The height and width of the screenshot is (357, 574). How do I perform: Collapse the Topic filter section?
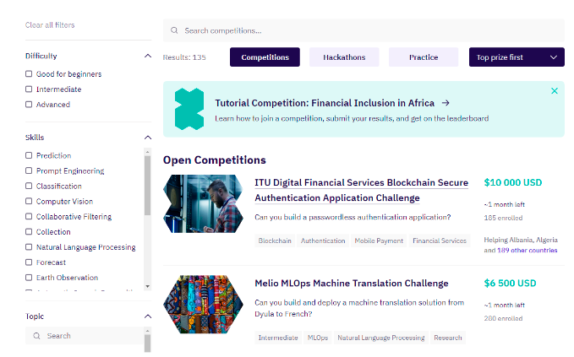point(148,316)
